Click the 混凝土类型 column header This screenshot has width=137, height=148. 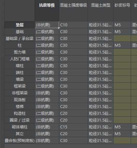point(100,11)
